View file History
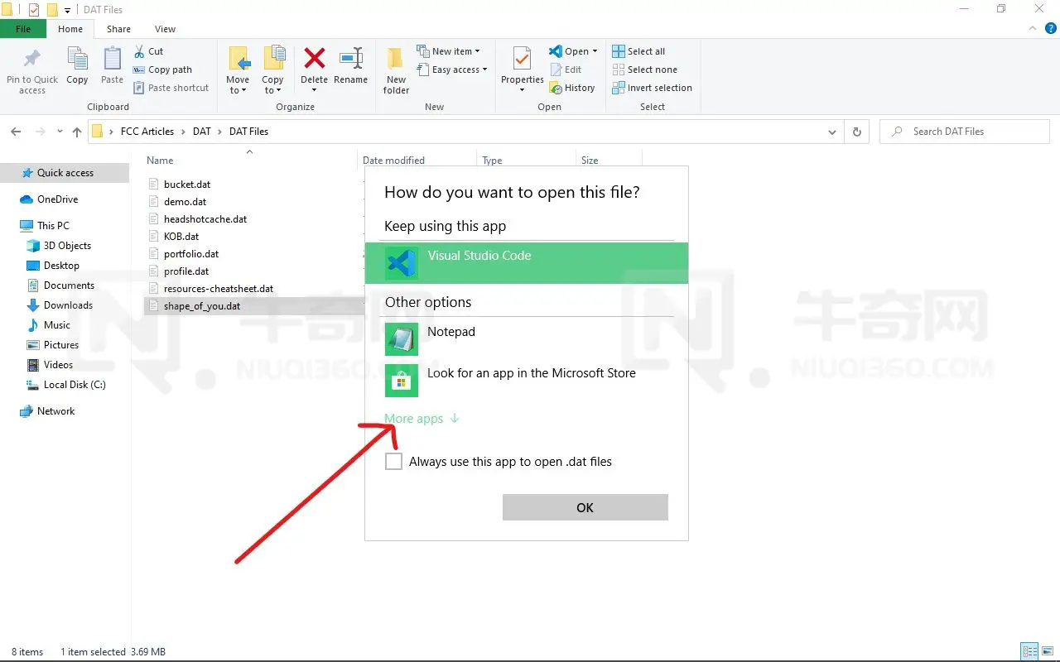Viewport: 1060px width, 662px height. (572, 88)
